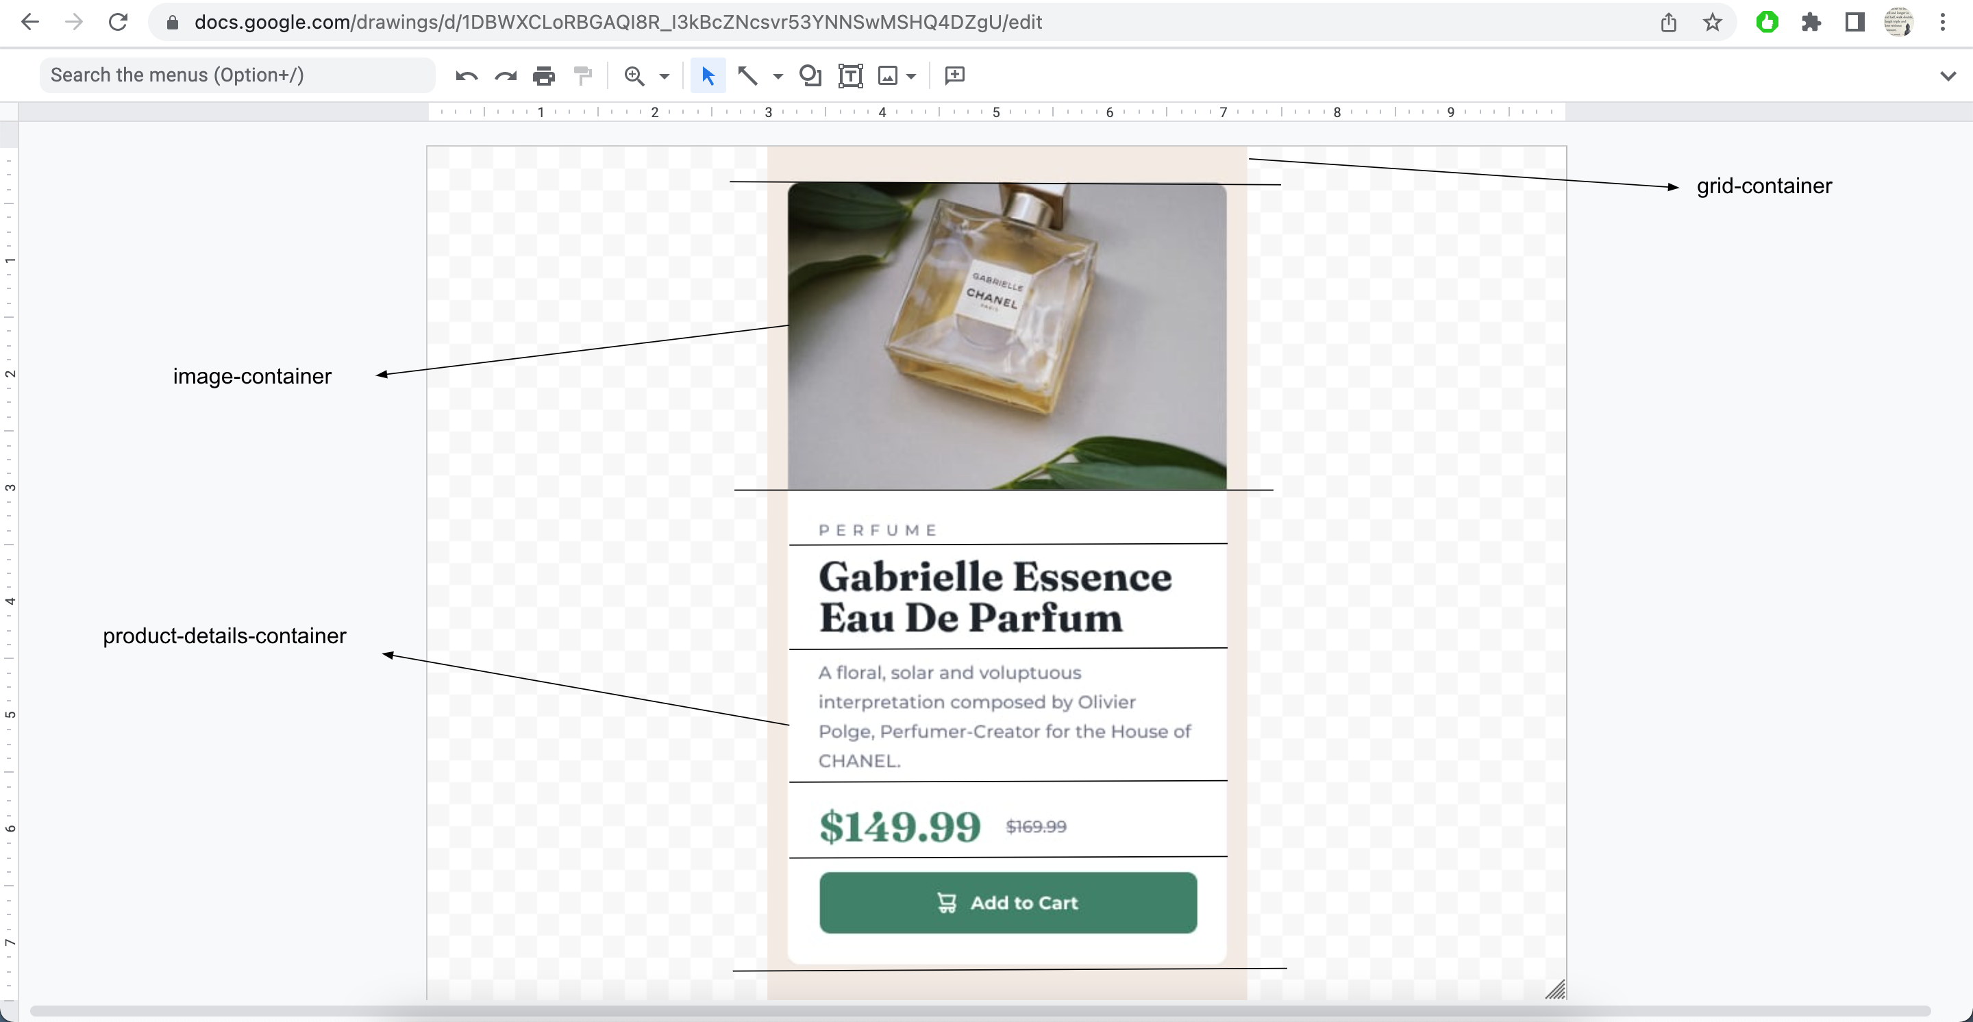
Task: Redo the last action
Action: click(x=506, y=75)
